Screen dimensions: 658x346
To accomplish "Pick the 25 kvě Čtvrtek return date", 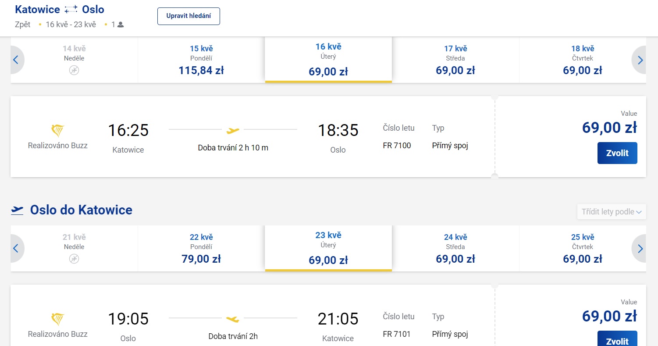I will [x=583, y=249].
